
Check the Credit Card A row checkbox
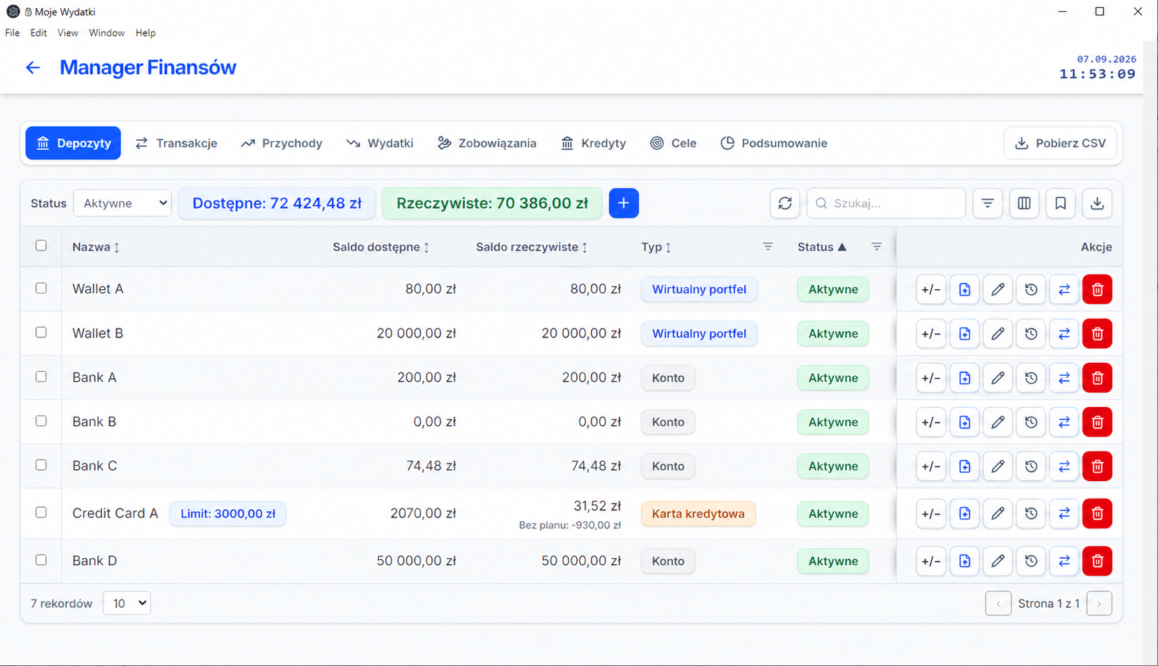[x=41, y=513]
